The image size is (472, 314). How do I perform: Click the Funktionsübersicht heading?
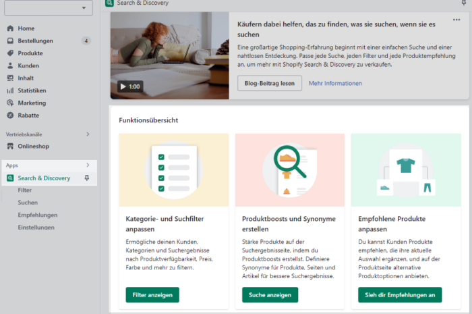click(x=148, y=120)
